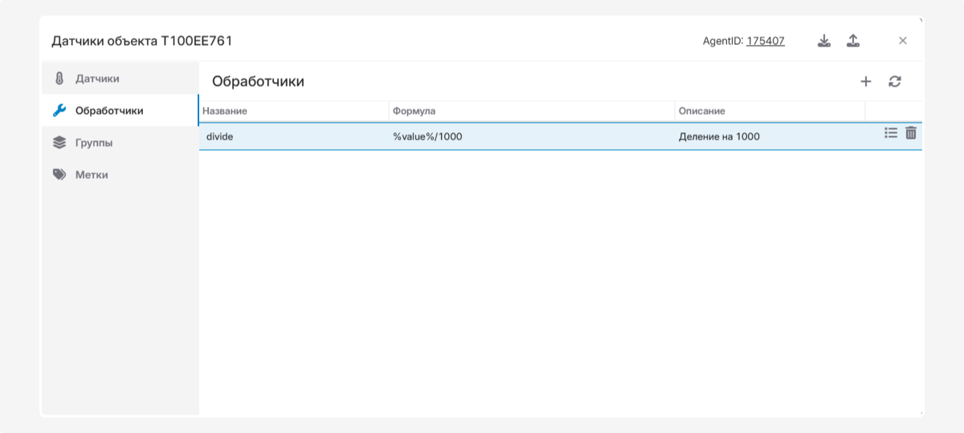964x433 pixels.
Task: Open the AgentID 175407 link
Action: (x=765, y=41)
